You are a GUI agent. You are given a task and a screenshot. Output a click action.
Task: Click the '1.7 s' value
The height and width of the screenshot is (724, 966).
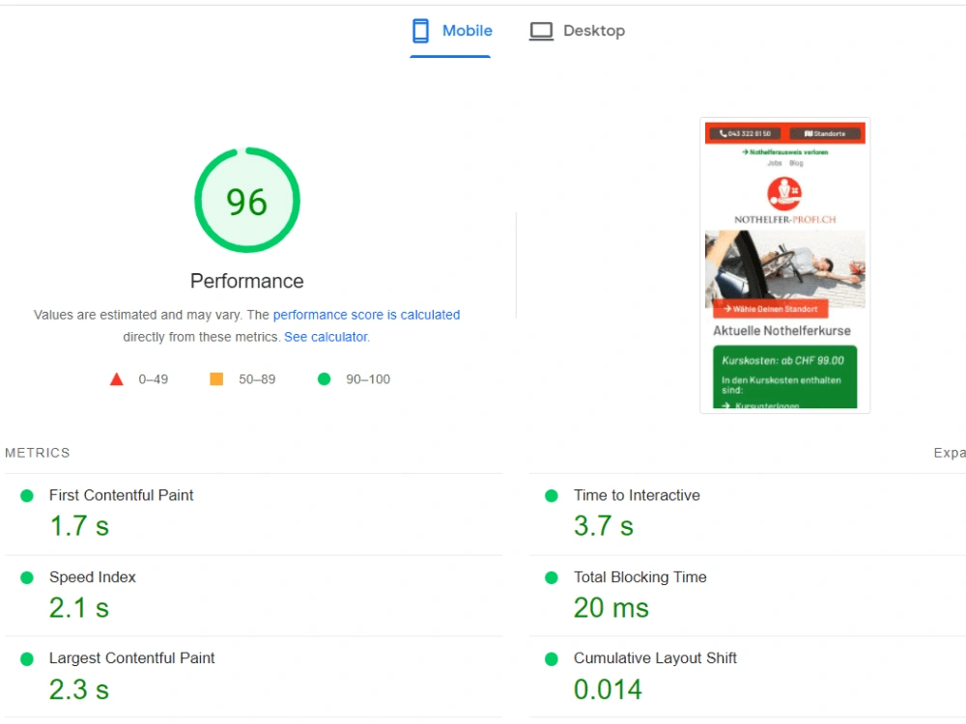pyautogui.click(x=79, y=526)
